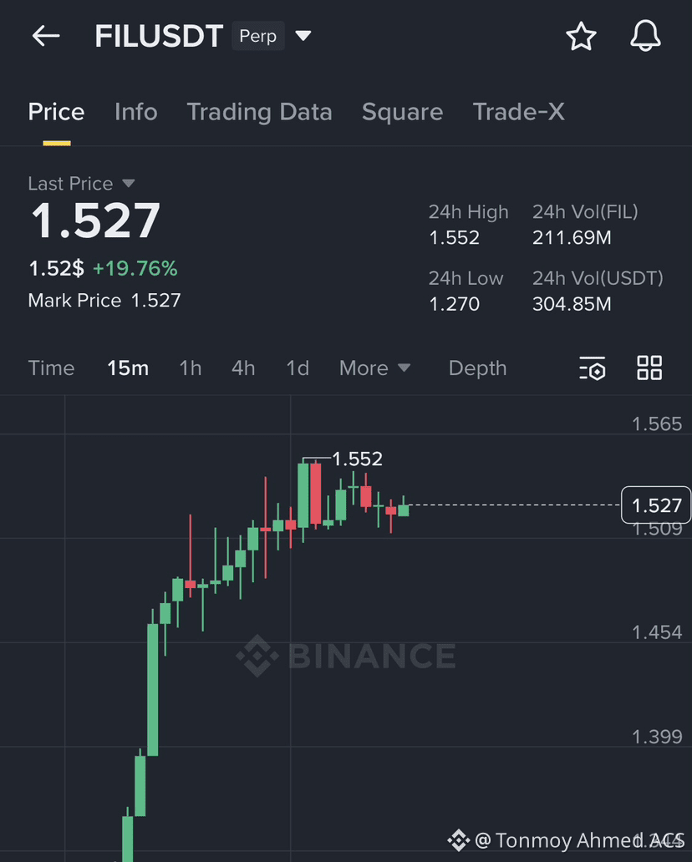Viewport: 692px width, 862px height.
Task: Tap the 1.399 price axis label
Action: pos(657,737)
